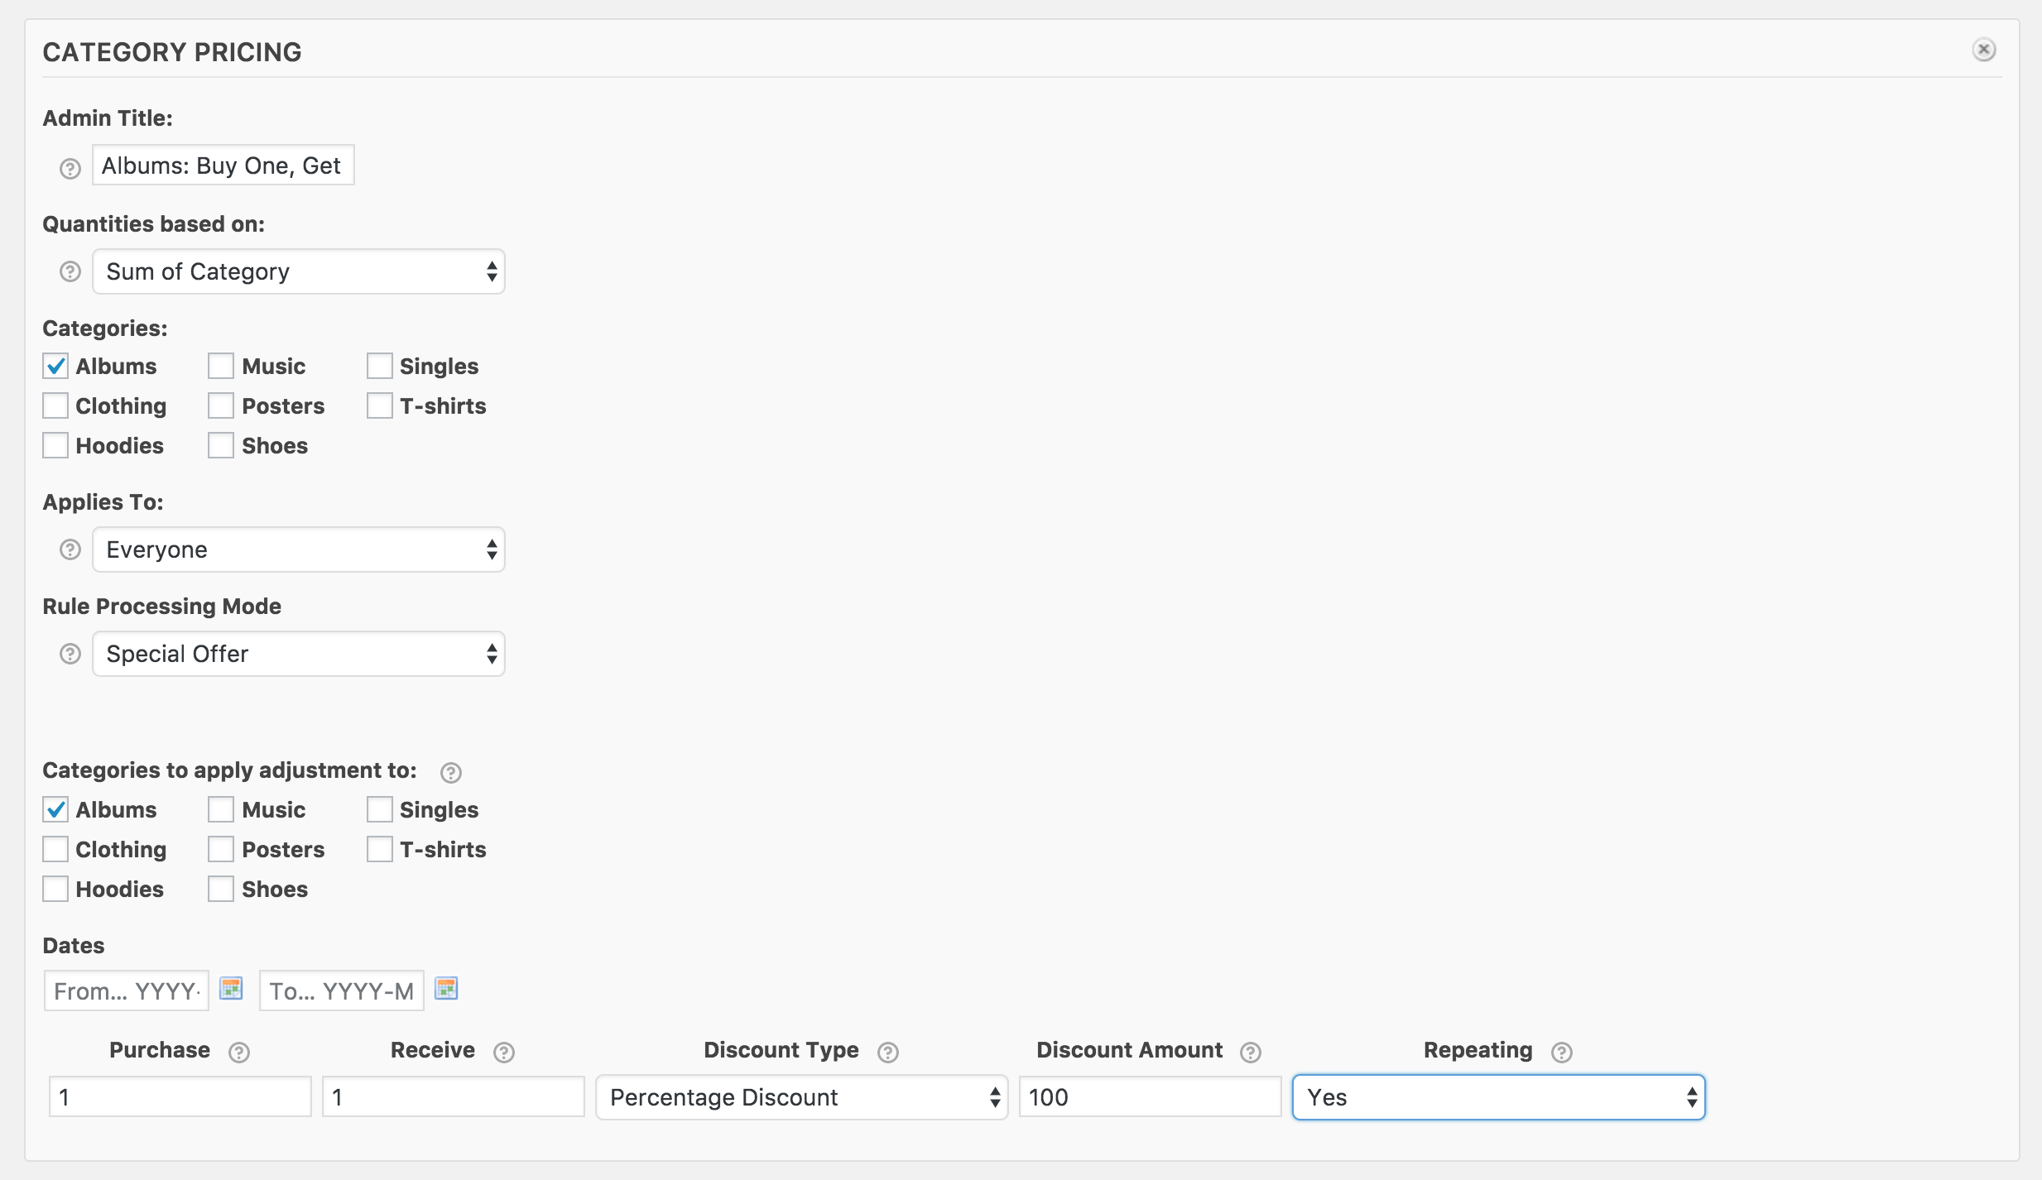2042x1180 pixels.
Task: Click the Discount Amount help icon
Action: (x=1251, y=1053)
